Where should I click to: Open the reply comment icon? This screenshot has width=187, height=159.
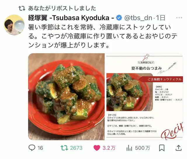(x=32, y=148)
